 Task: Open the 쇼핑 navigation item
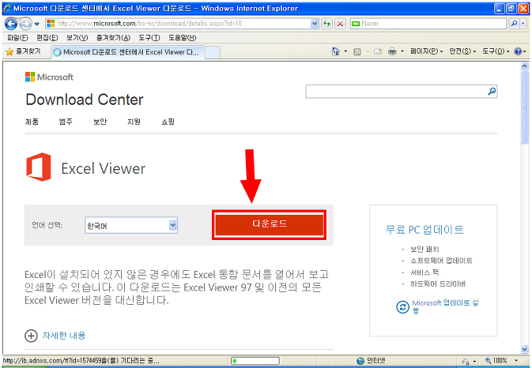coord(168,122)
